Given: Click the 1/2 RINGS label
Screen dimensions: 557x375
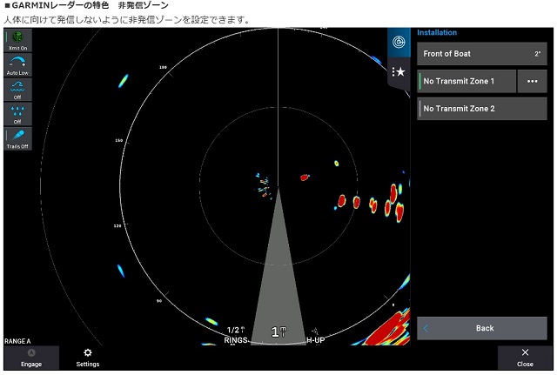Looking at the screenshot, I should pyautogui.click(x=236, y=335).
